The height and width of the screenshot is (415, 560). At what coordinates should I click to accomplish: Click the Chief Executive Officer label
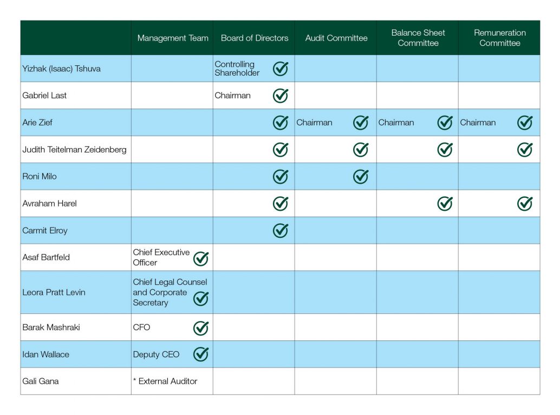point(161,257)
